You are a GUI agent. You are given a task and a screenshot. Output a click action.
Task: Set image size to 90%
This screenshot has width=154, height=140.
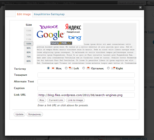point(29,48)
